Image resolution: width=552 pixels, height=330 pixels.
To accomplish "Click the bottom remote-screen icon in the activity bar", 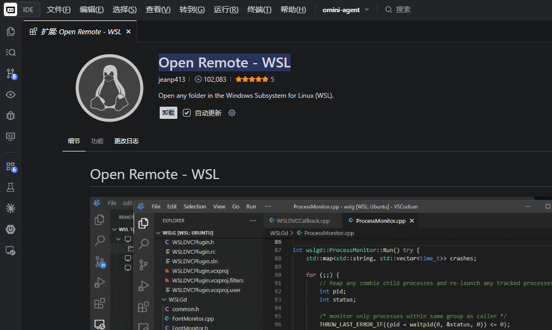I will [x=10, y=250].
